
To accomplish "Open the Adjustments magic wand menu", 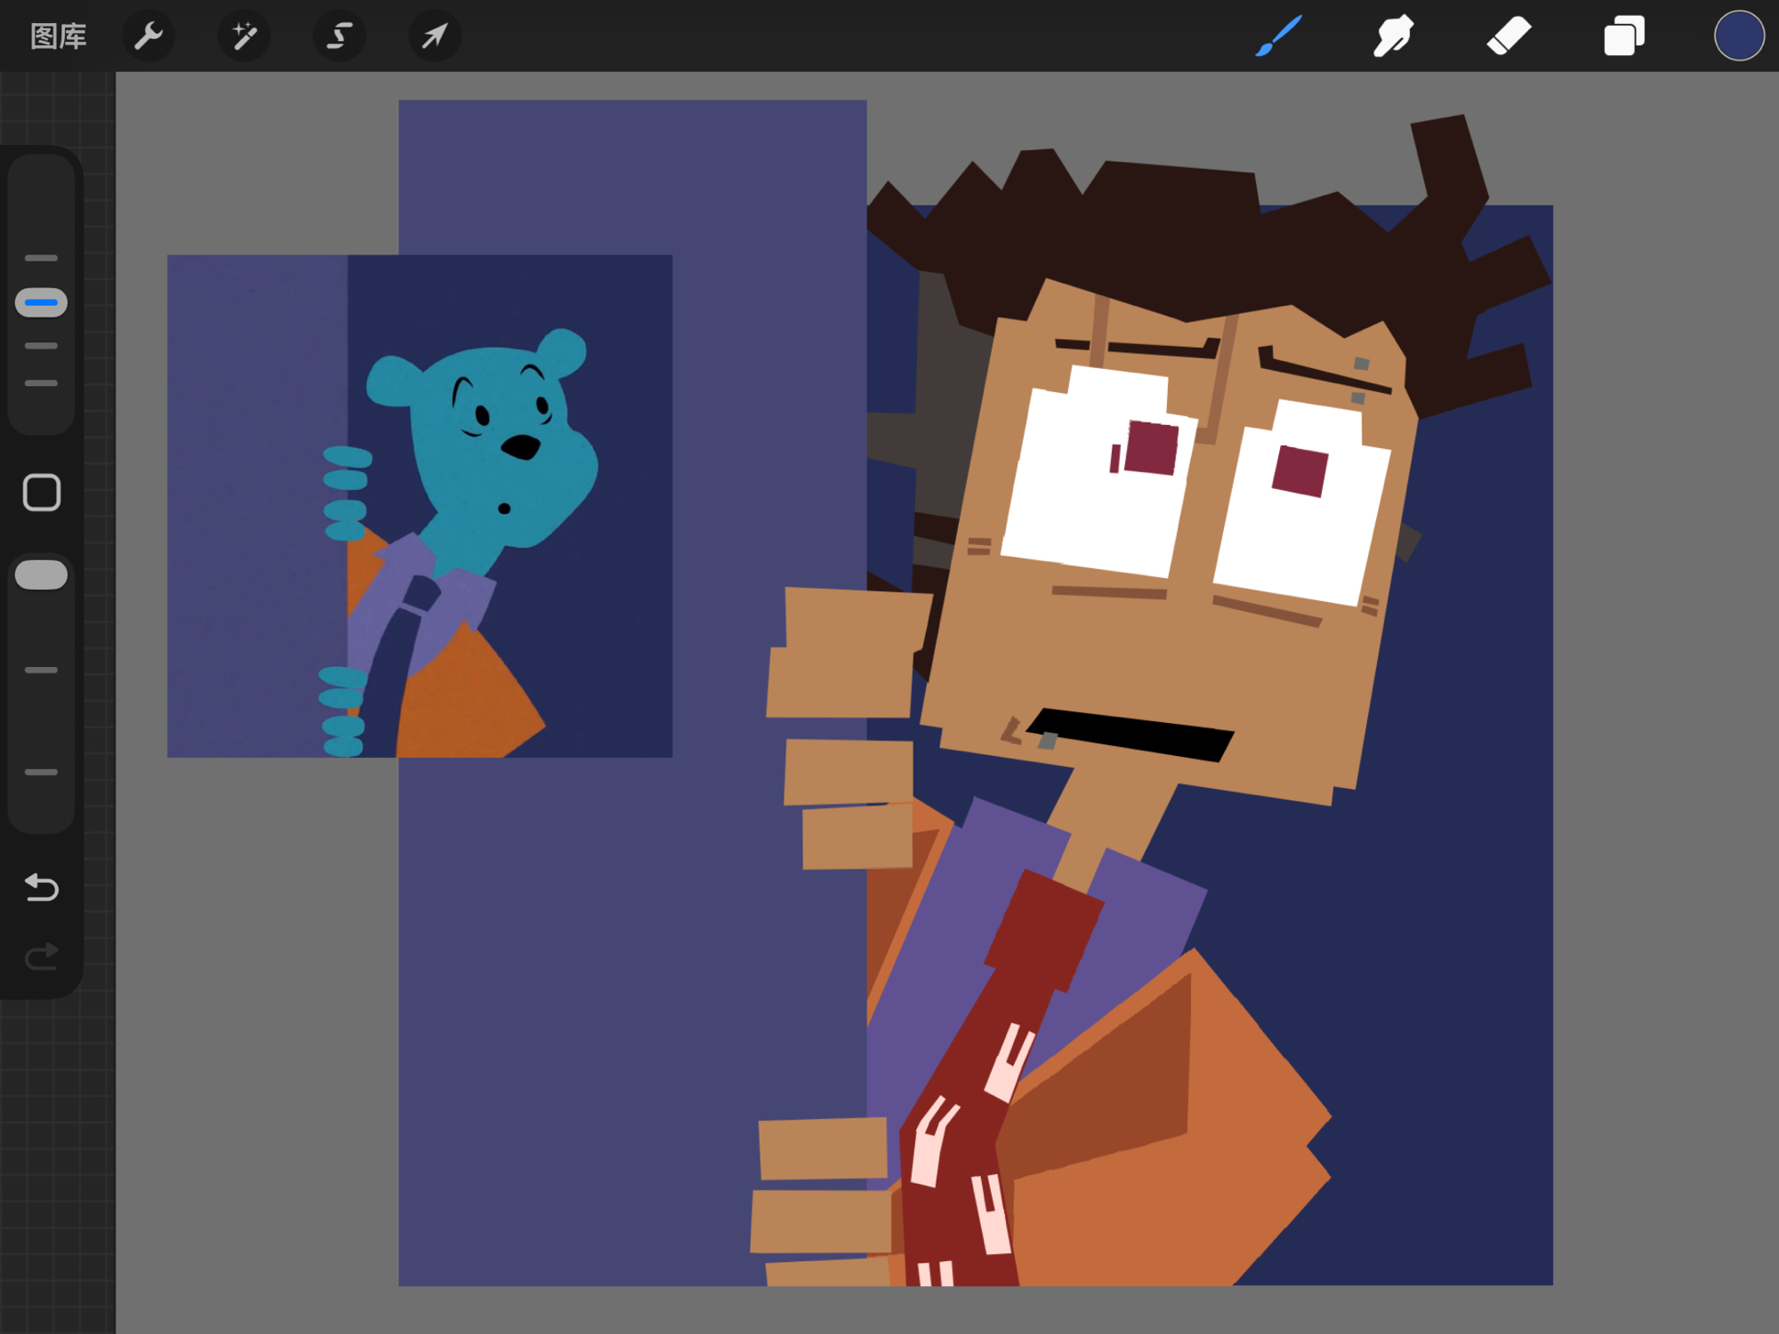I will [x=244, y=36].
